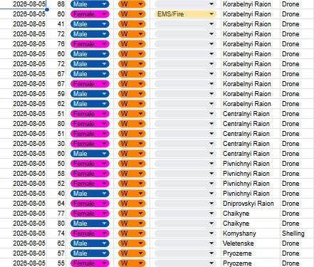This screenshot has height=267, width=314.
Task: Open the W dropdown in the Male Centralnyi Raion row
Action: pyautogui.click(x=132, y=154)
